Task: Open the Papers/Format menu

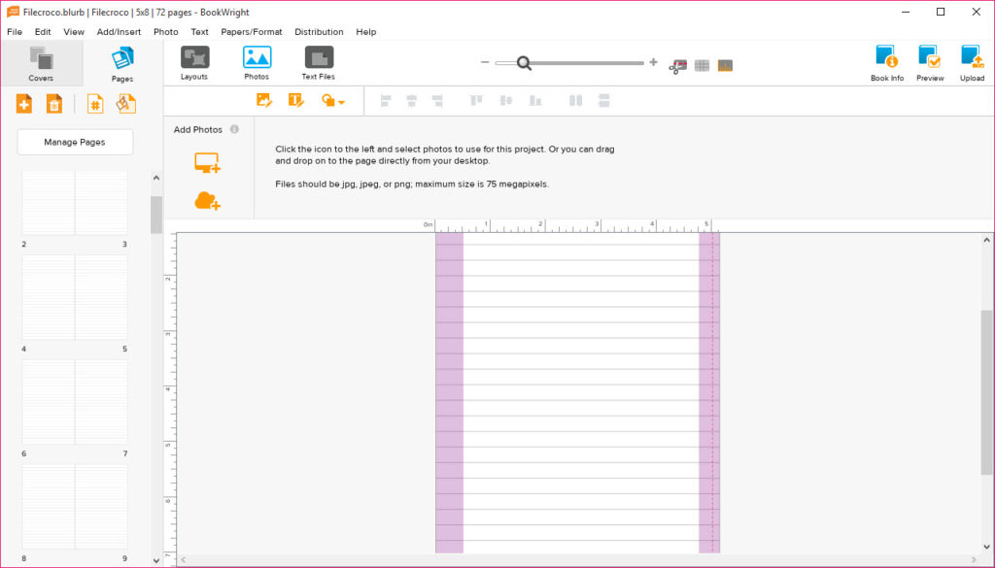Action: 251,32
